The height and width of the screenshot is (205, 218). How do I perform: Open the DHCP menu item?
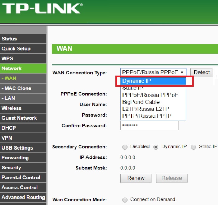coord(23,128)
